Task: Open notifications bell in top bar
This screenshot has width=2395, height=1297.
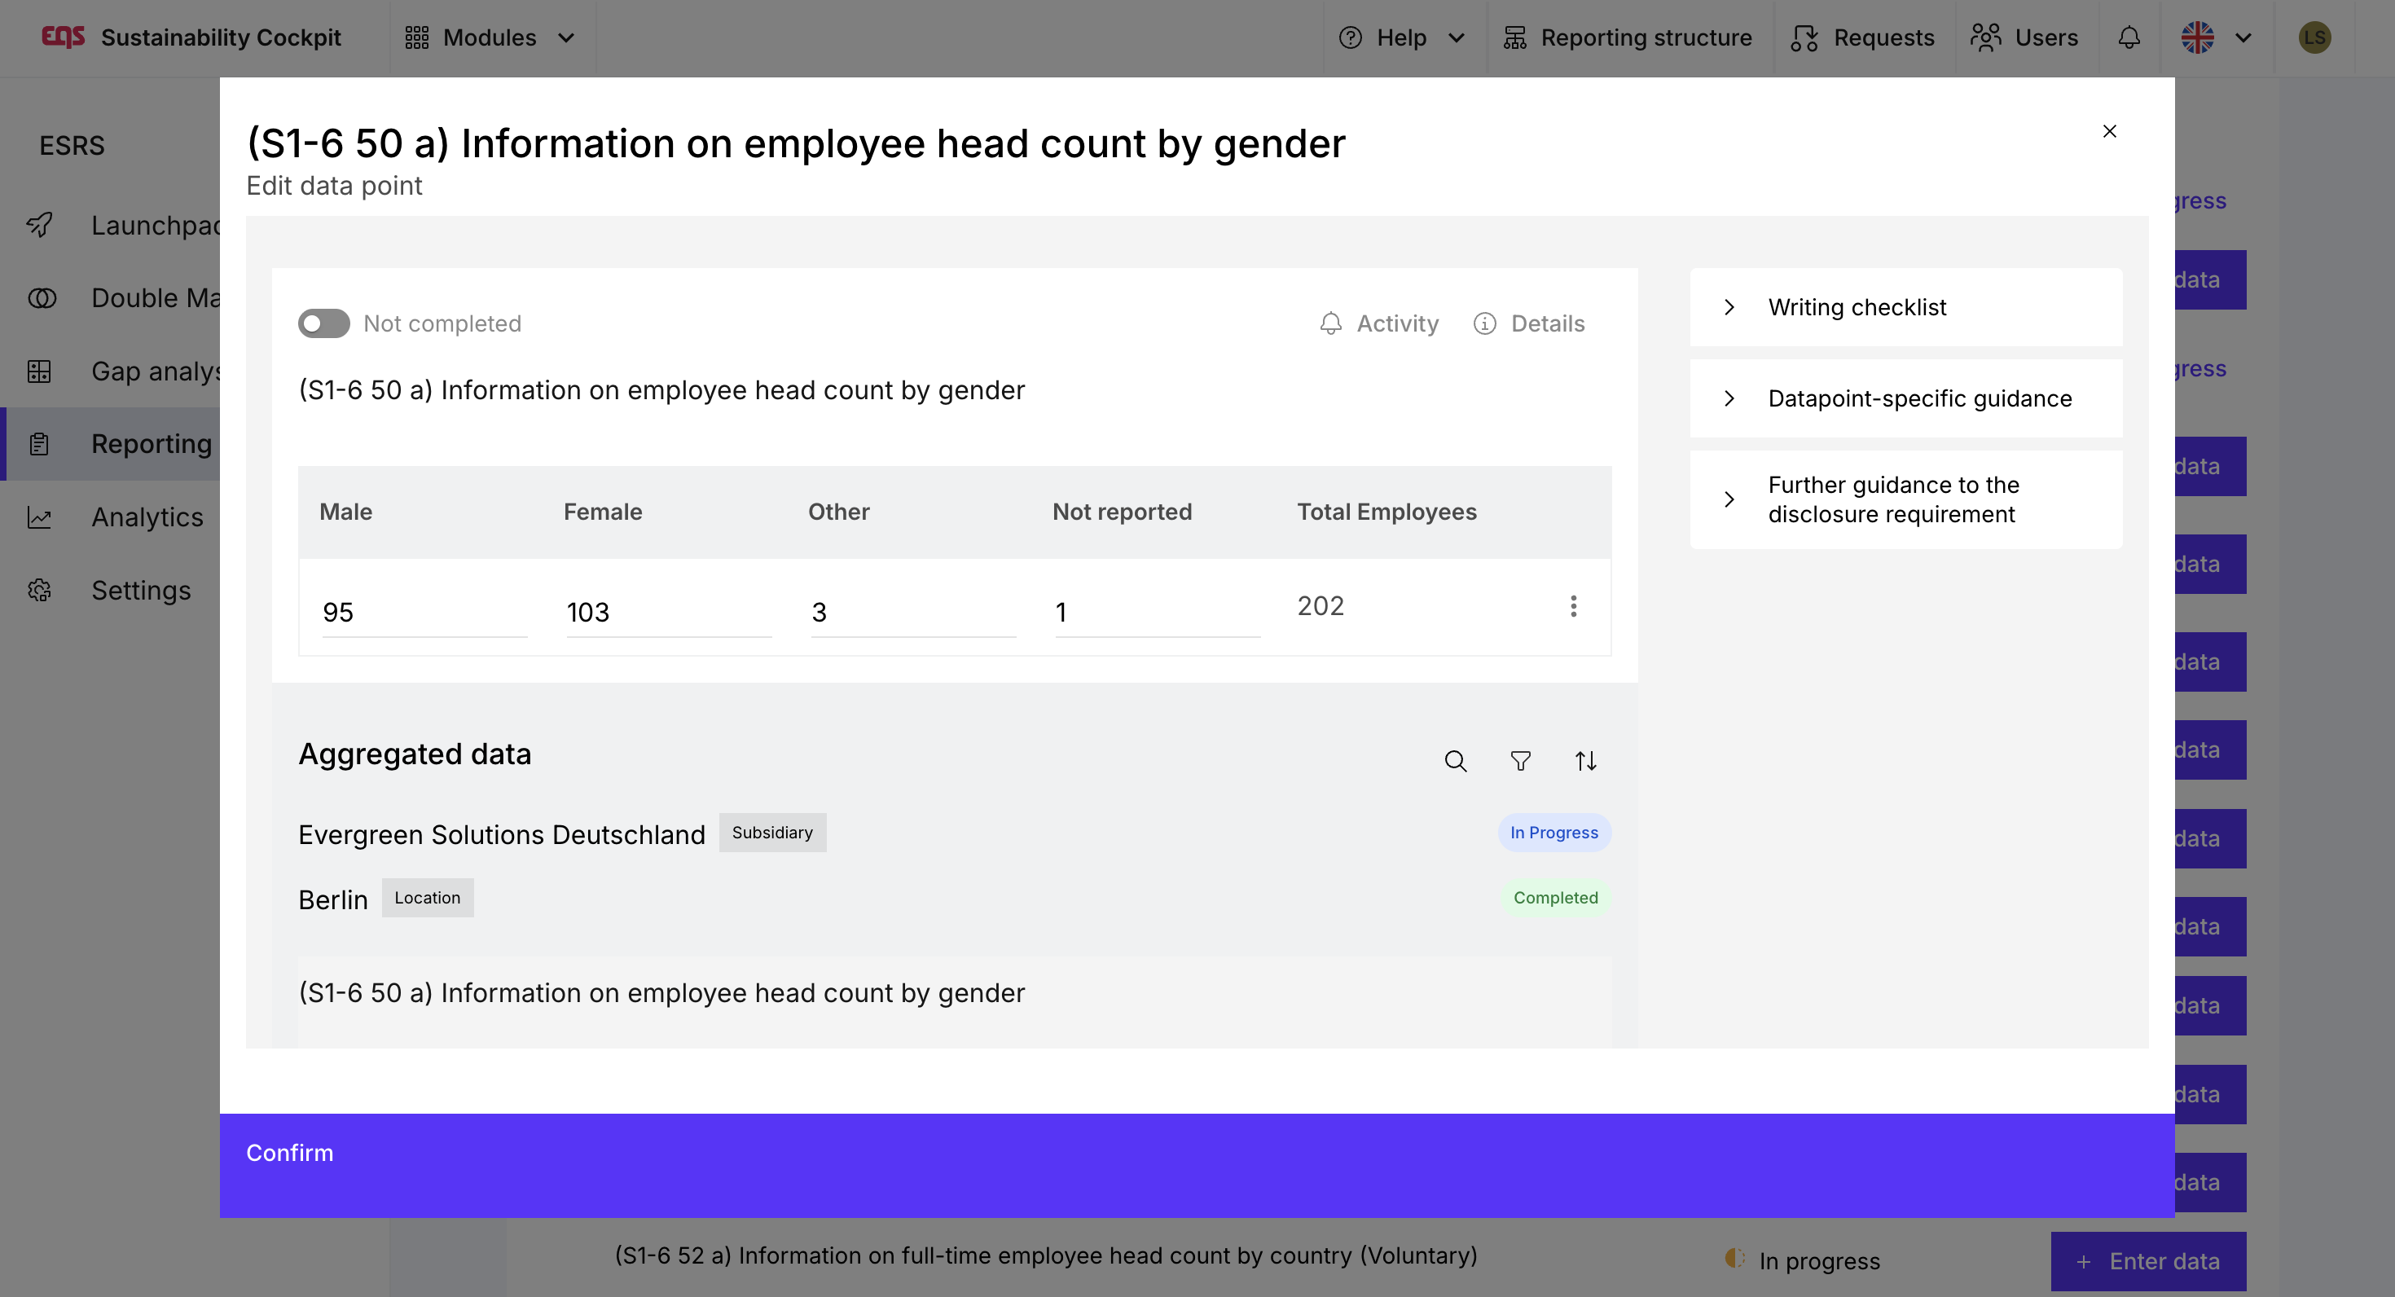Action: pos(2129,38)
